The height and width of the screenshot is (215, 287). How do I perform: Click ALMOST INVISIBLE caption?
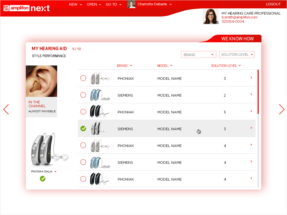pos(42,111)
